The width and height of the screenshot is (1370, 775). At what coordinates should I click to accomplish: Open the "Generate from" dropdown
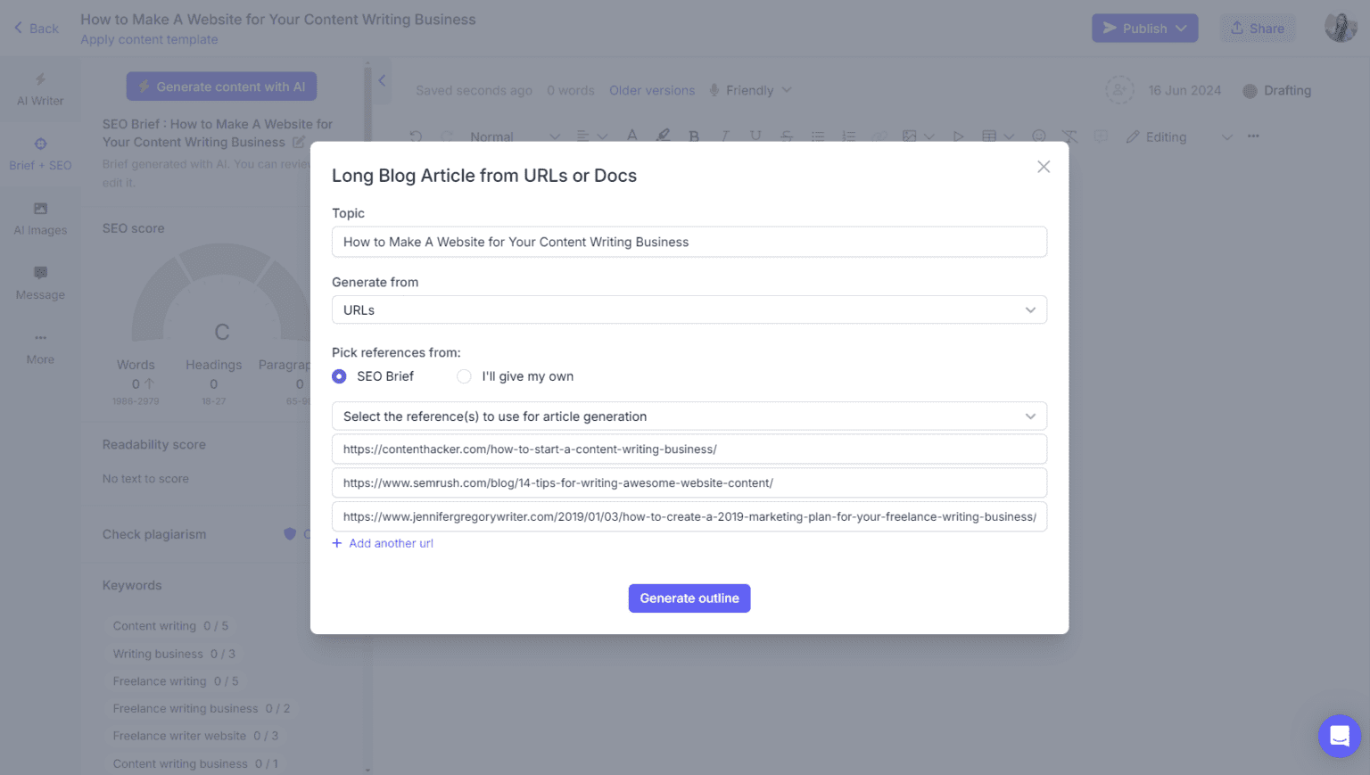[689, 309]
